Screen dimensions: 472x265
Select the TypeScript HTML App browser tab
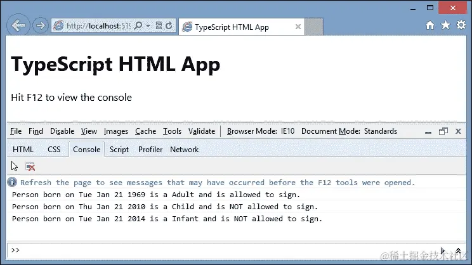[242, 27]
